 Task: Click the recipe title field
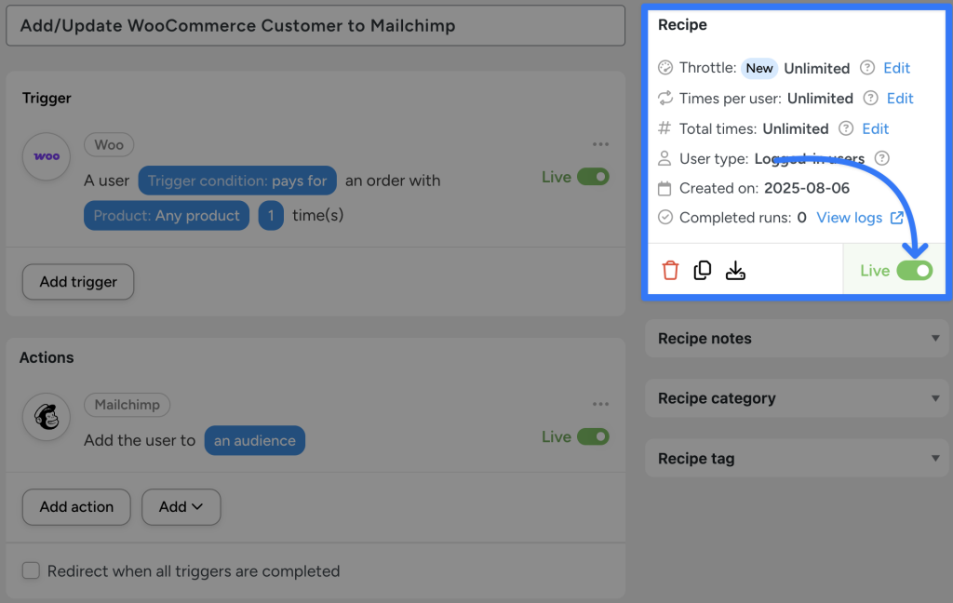(316, 26)
